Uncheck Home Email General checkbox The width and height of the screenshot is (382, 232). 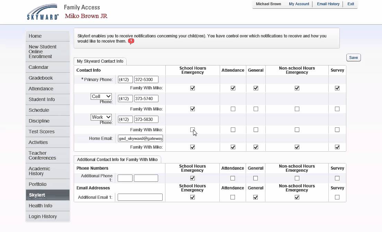point(256,147)
